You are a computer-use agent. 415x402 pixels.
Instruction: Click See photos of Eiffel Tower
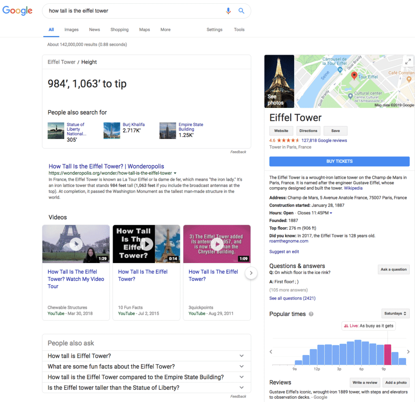(279, 81)
